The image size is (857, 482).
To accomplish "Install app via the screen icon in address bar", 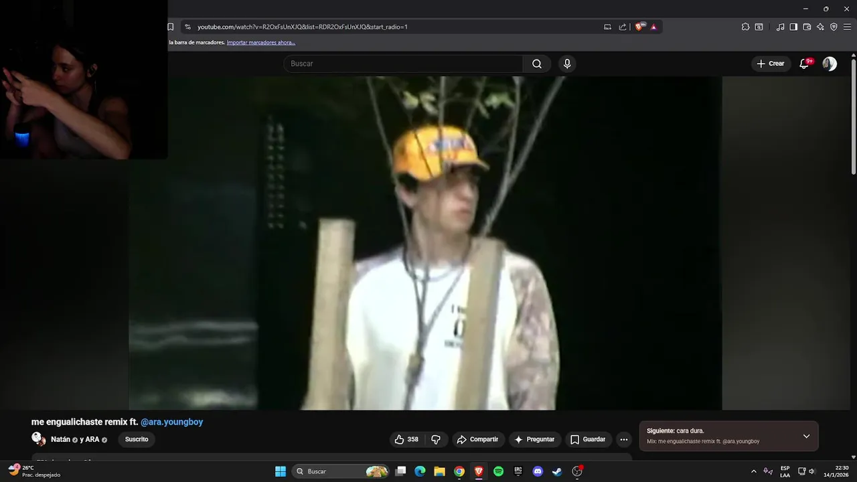I will [607, 27].
